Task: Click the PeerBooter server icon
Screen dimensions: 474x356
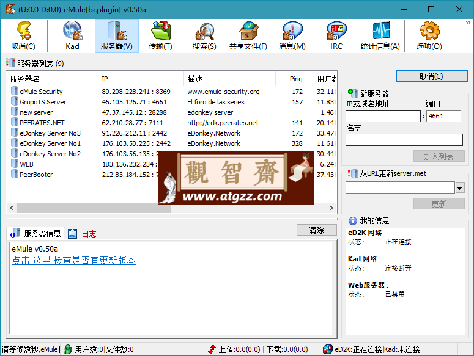Action: coord(14,174)
